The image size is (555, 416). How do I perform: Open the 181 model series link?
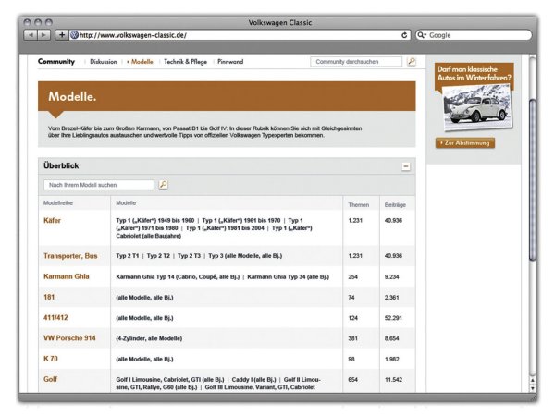click(49, 297)
